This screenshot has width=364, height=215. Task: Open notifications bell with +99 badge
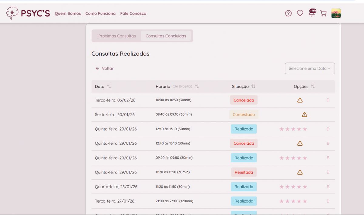312,13
